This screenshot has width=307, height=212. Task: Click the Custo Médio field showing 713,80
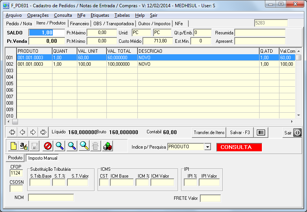click(x=158, y=41)
